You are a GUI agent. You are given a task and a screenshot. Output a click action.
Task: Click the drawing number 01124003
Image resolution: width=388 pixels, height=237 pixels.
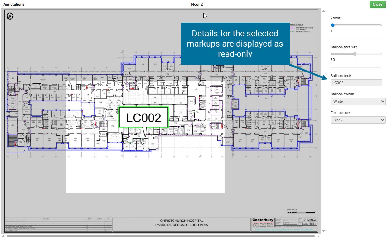tap(309, 220)
